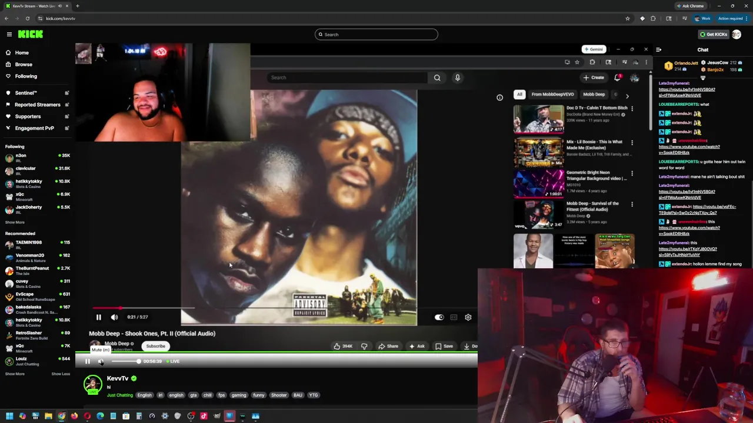Open inner browser extensions puzzle icon
The image size is (753, 423).
point(592,62)
